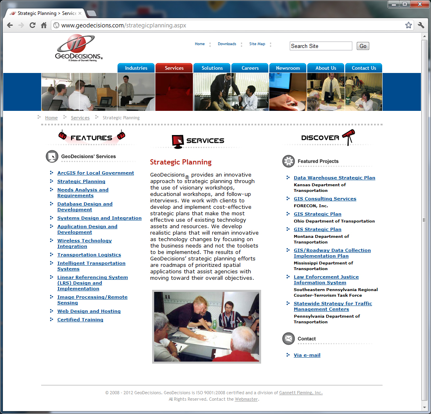Viewport: 431px width, 414px height.
Task: Click the Via e-mail contact link
Action: point(307,355)
